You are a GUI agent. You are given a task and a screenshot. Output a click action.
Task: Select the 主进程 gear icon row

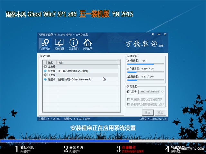tap(81, 67)
